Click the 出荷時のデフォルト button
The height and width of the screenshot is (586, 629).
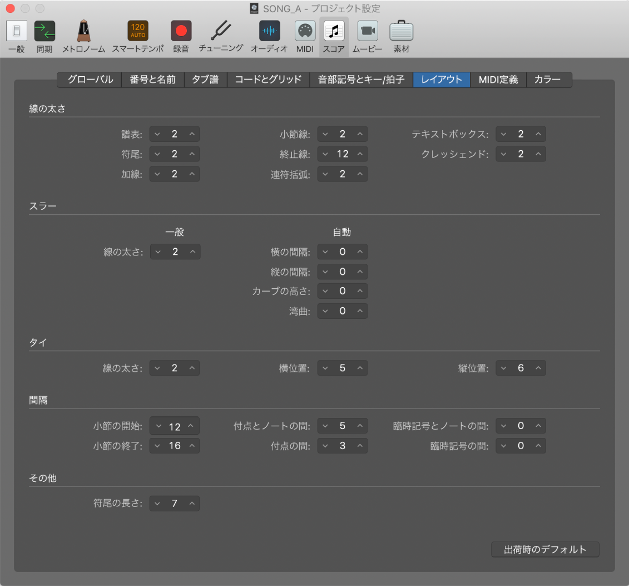click(545, 549)
